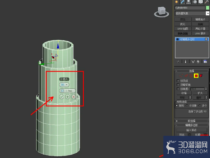This screenshot has height=158, width=210.
Task: Collapse the 选择 rollout
Action: point(192,71)
